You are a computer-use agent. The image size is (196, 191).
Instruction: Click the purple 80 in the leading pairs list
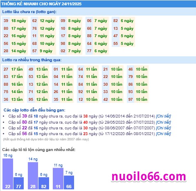[25, 122]
